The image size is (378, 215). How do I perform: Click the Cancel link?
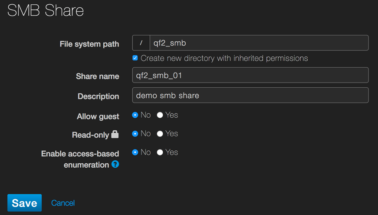pos(63,203)
